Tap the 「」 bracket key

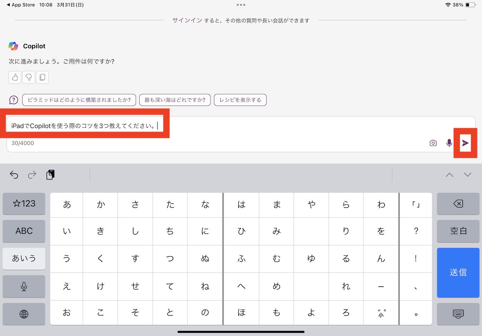coord(416,205)
